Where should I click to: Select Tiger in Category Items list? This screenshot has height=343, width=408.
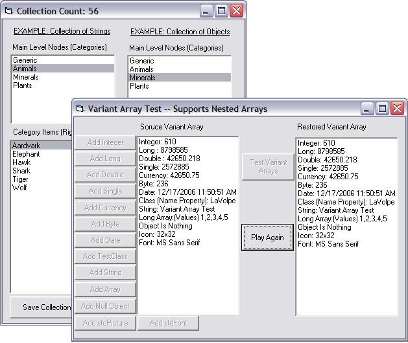coord(21,179)
